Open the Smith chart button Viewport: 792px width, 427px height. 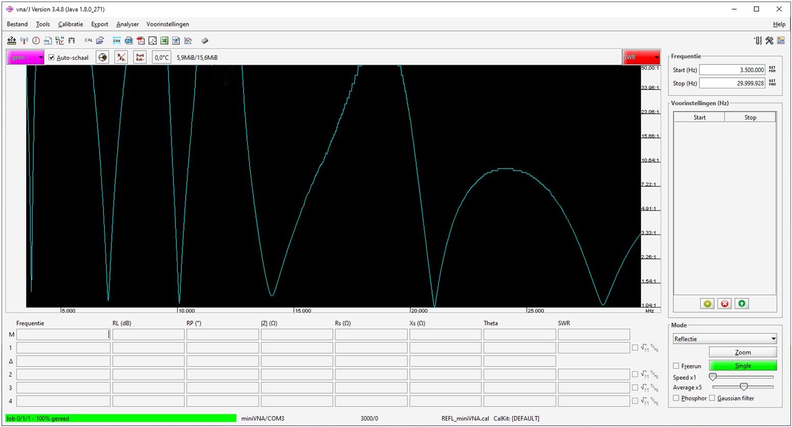(x=103, y=58)
